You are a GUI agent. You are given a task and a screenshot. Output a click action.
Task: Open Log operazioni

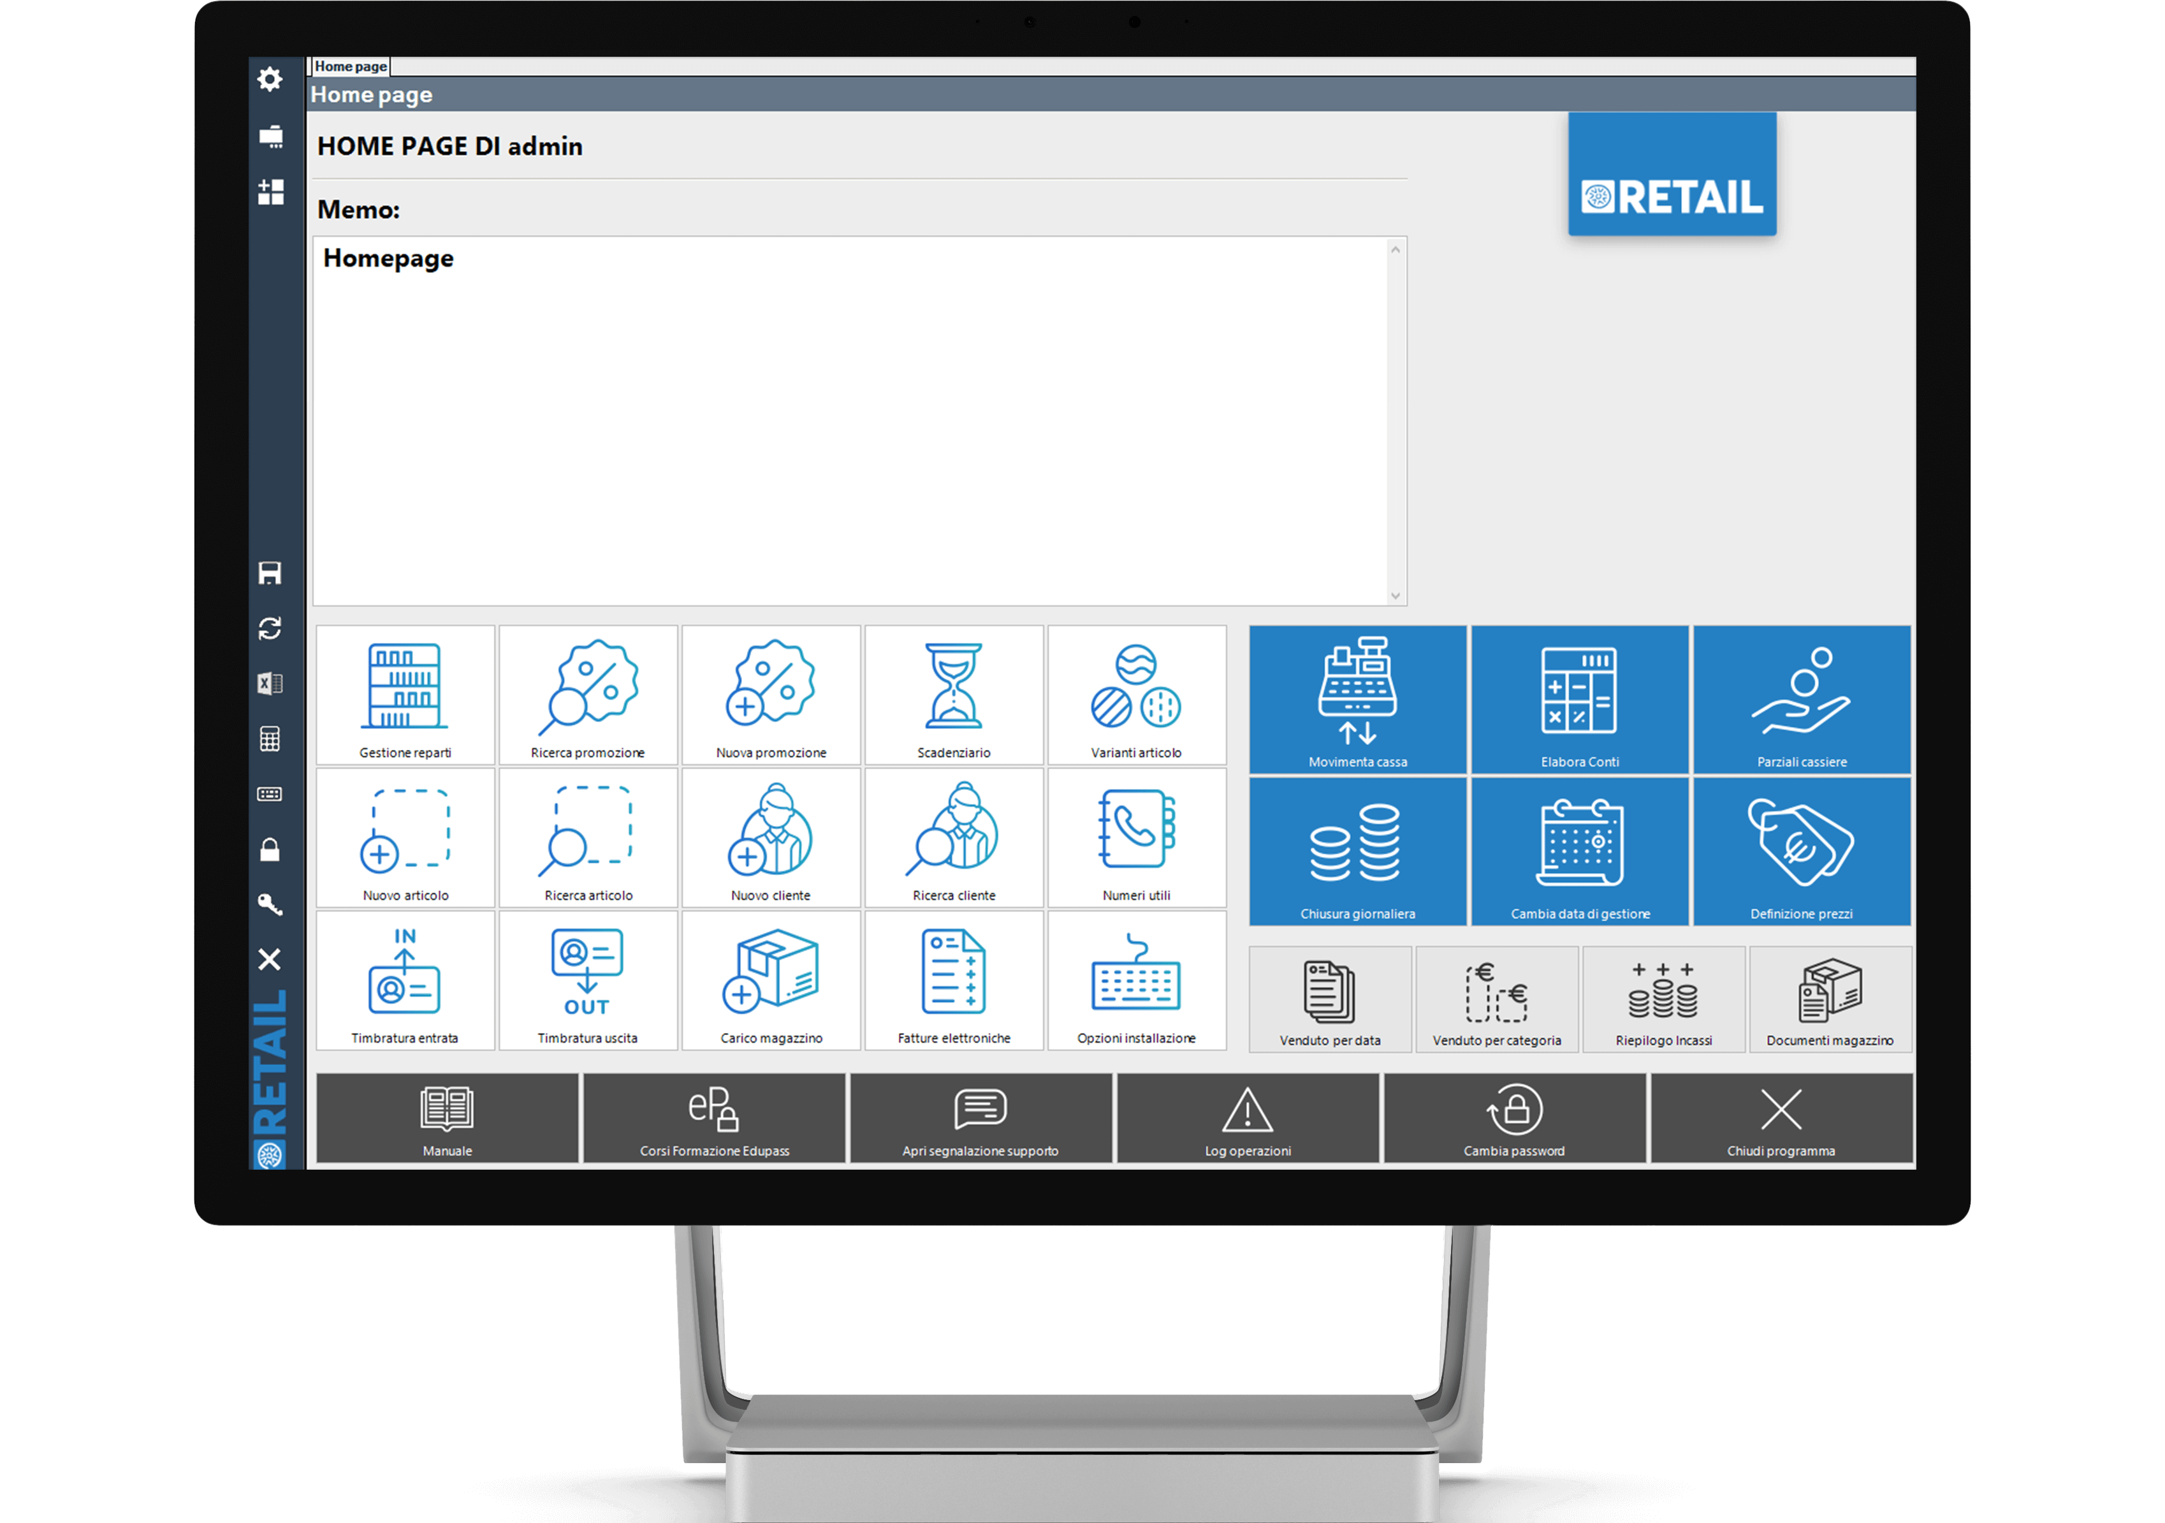click(1248, 1119)
